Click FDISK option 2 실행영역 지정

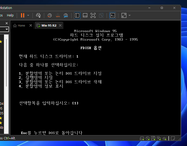(x=36, y=78)
